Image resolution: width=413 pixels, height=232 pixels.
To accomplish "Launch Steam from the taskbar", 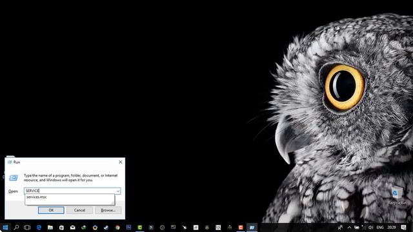I will [106, 227].
